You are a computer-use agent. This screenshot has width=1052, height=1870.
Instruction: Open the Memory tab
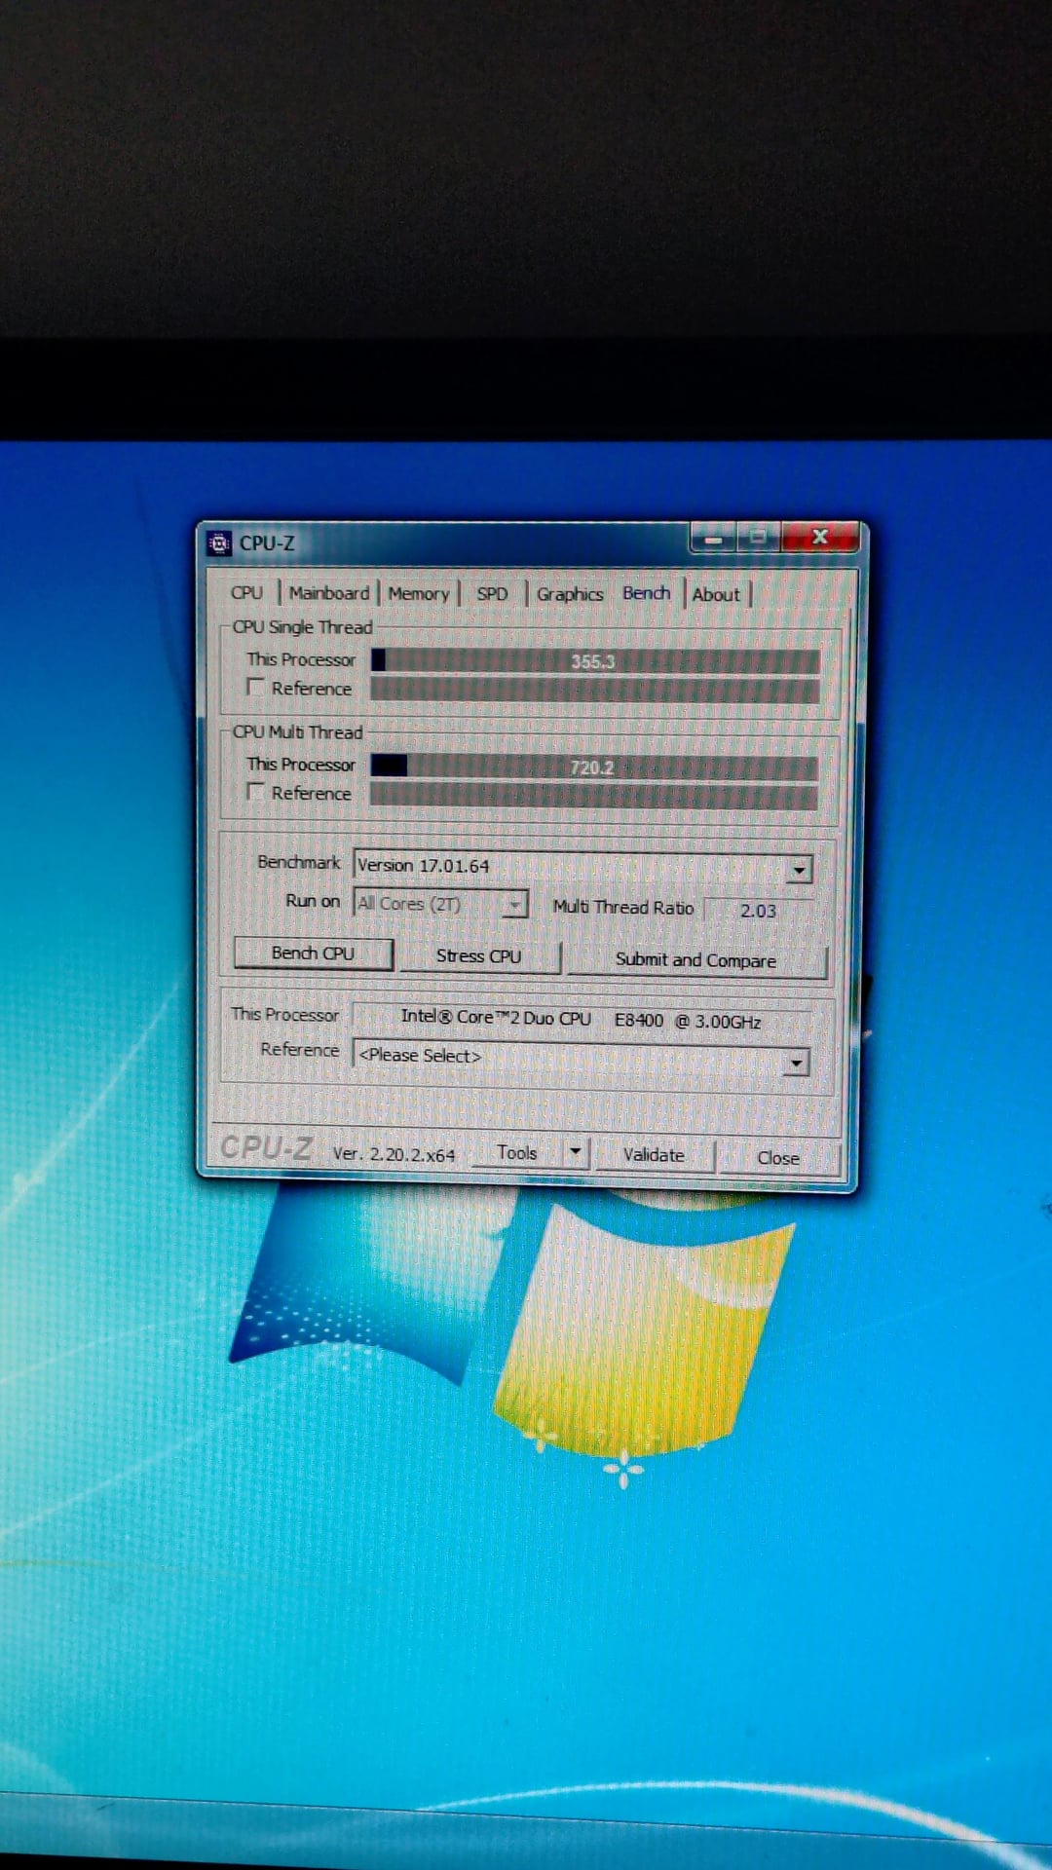click(x=418, y=593)
